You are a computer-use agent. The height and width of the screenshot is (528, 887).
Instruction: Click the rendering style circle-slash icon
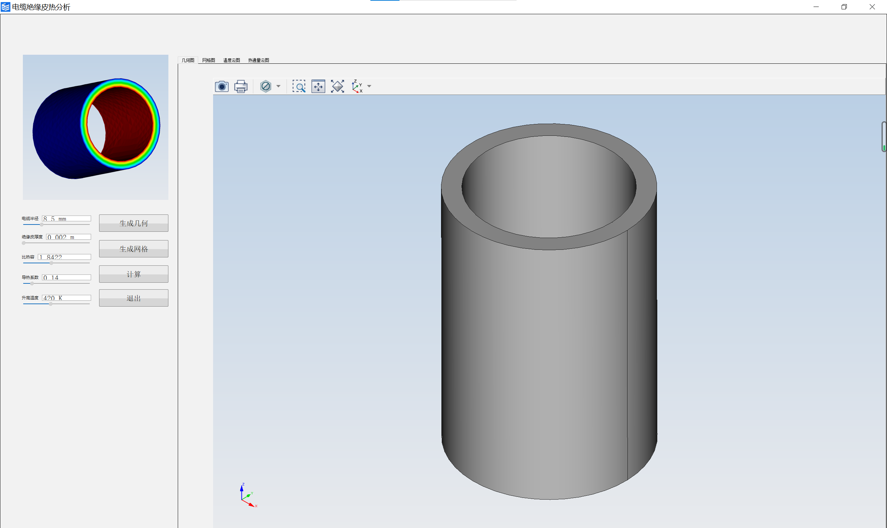tap(265, 87)
